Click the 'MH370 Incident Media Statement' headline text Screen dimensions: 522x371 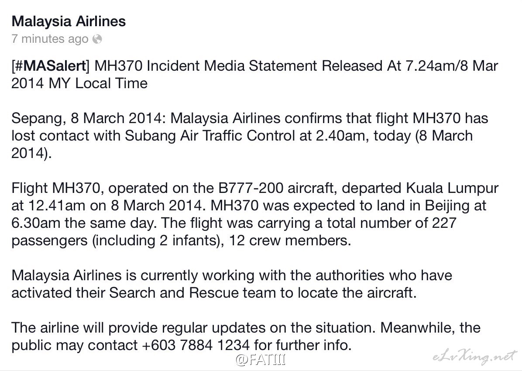coord(206,66)
